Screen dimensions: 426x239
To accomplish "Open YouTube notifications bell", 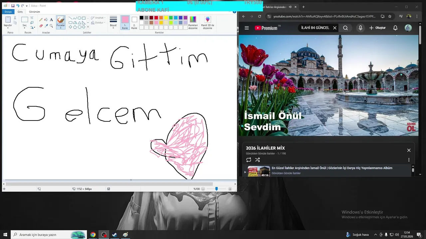I will click(395, 28).
